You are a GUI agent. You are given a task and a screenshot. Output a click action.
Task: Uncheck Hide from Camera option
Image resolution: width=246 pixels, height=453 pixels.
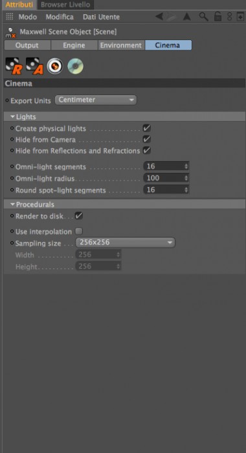click(147, 139)
